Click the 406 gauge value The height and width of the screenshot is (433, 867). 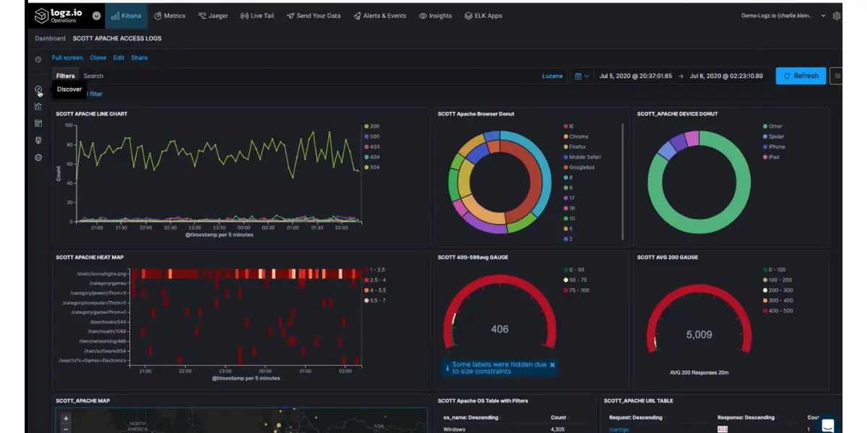[x=500, y=329]
